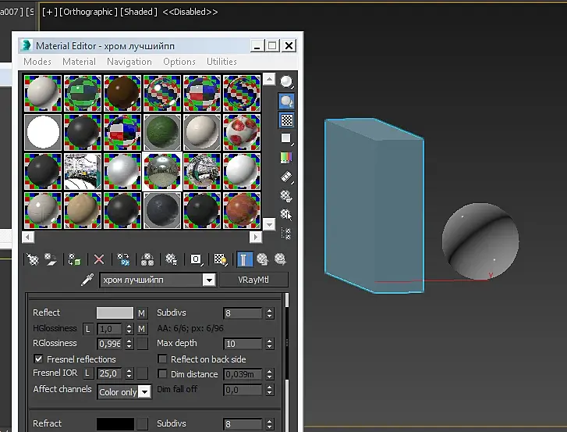The height and width of the screenshot is (432, 567).
Task: Open Video Color Check icon
Action: [x=286, y=158]
